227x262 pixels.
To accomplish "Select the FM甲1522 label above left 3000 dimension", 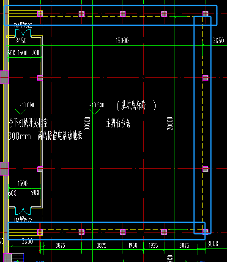I will 23,219.
